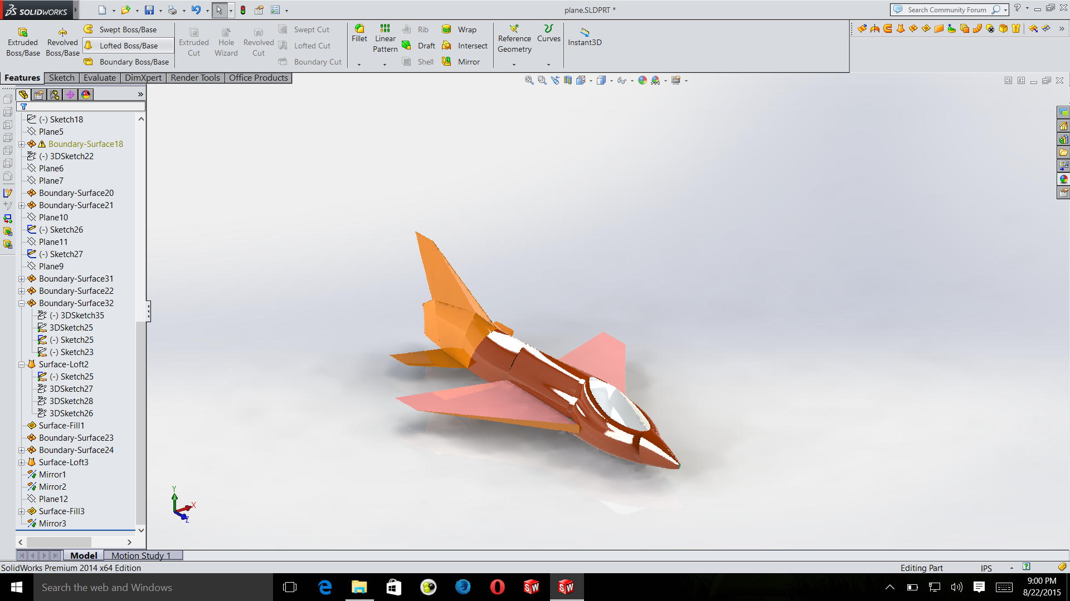Toggle the Select cursor tool
Screen dimensions: 1070x601
219,10
